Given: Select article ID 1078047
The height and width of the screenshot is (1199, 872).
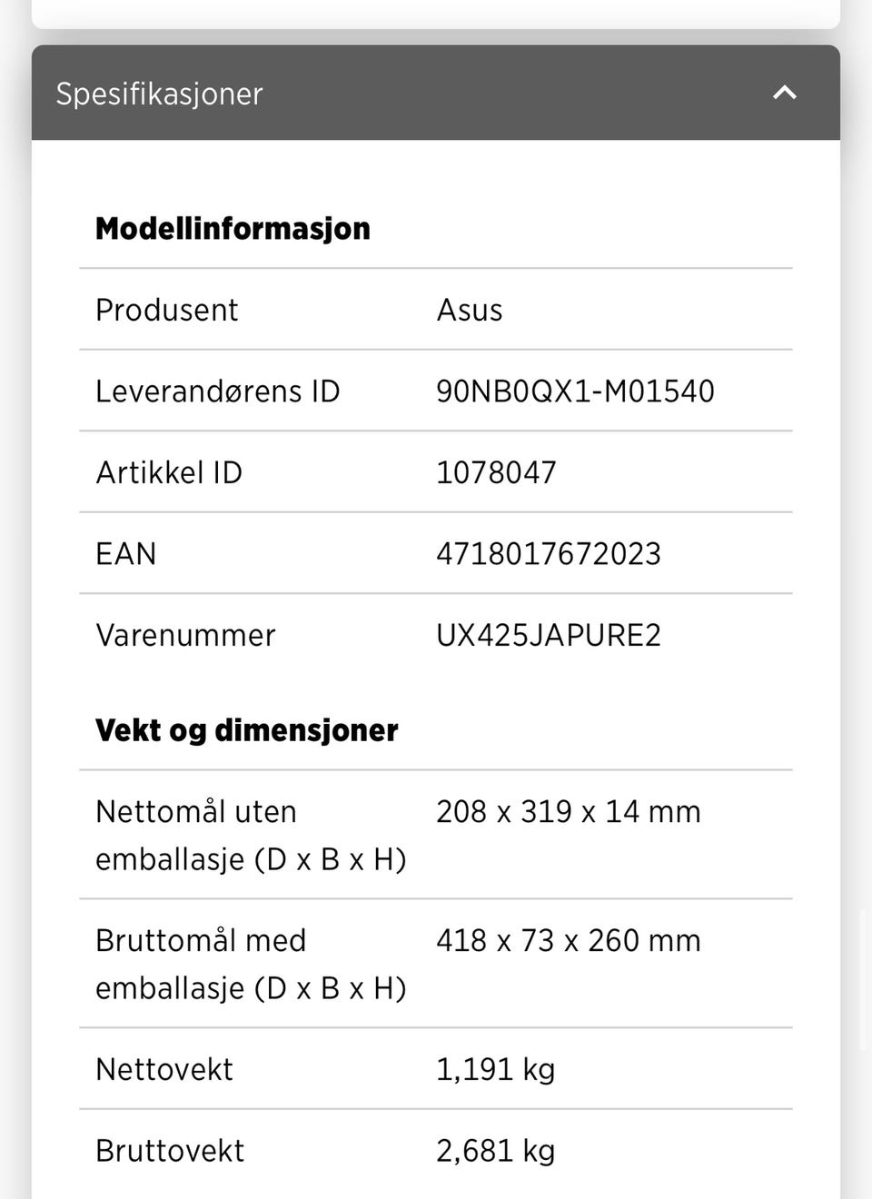Looking at the screenshot, I should (496, 472).
